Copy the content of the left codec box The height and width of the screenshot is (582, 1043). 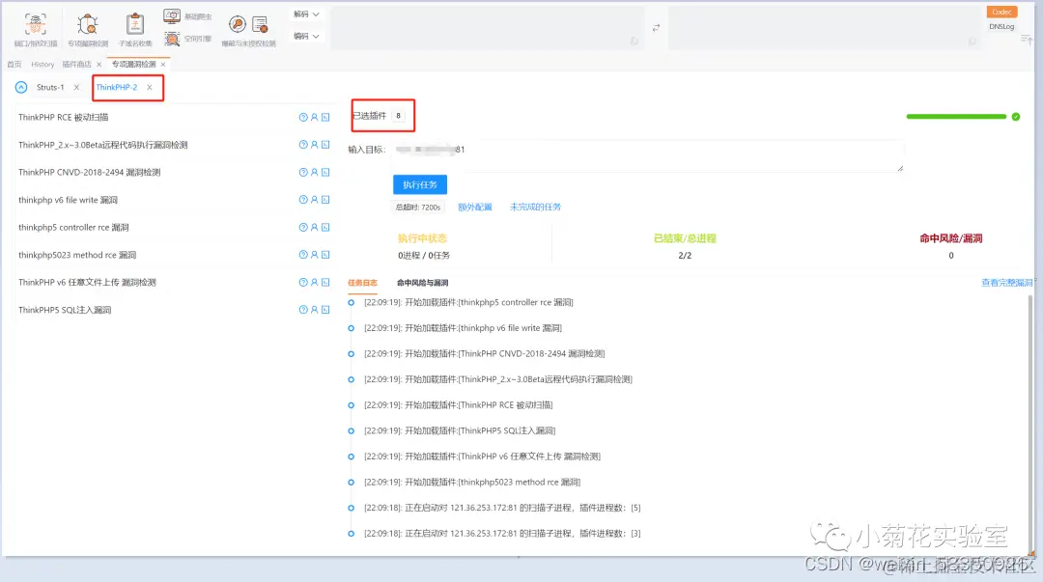pyautogui.click(x=634, y=42)
